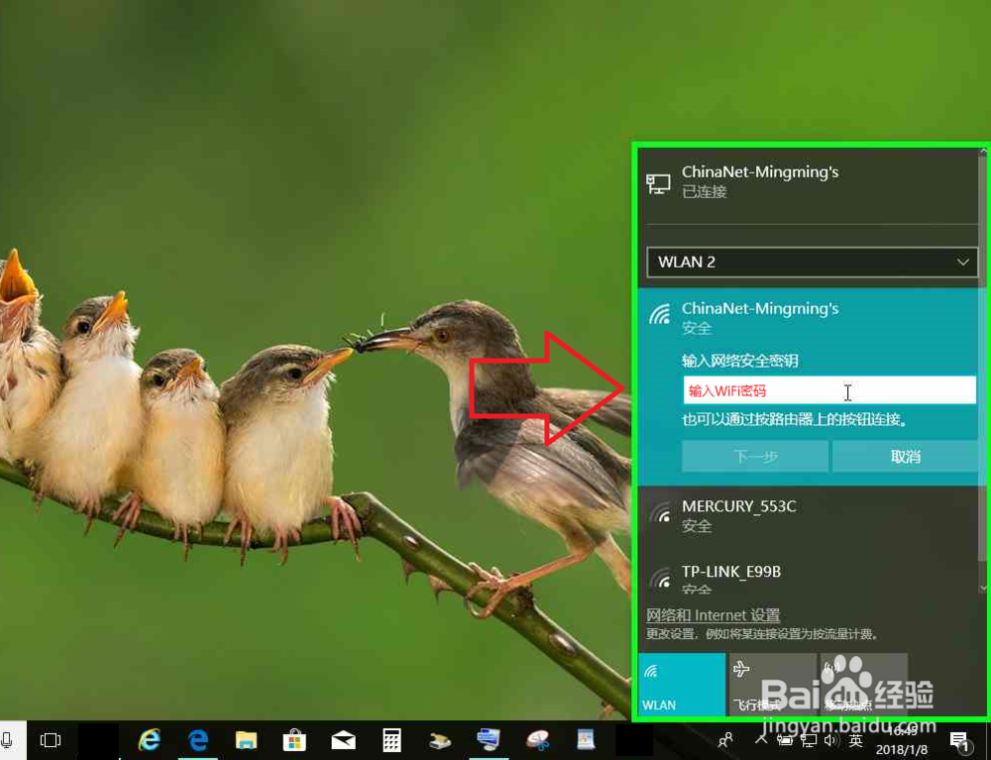Select the TP-LINK_E99B network

click(809, 576)
